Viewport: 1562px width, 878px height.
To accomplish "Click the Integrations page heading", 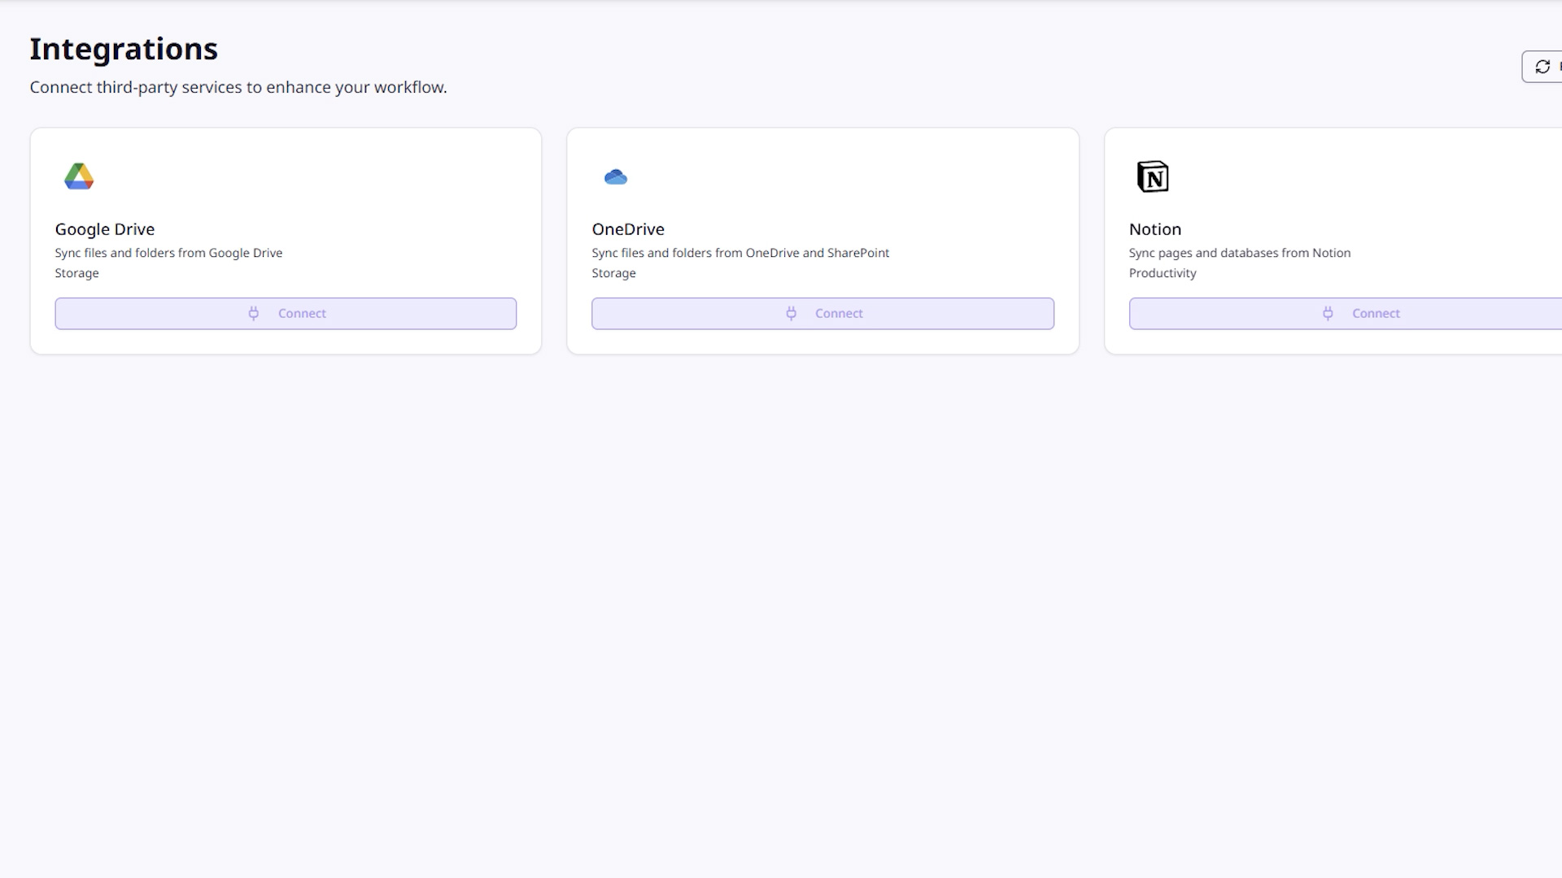I will [x=123, y=49].
